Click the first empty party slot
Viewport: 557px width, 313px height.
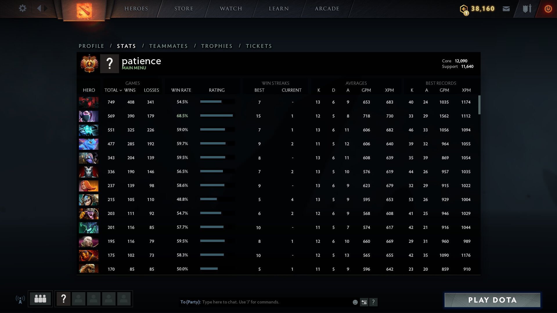pos(78,299)
